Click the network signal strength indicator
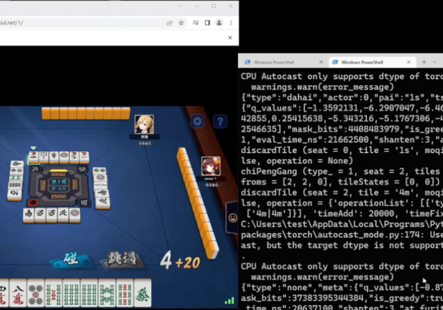This screenshot has height=310, width=443. (229, 301)
